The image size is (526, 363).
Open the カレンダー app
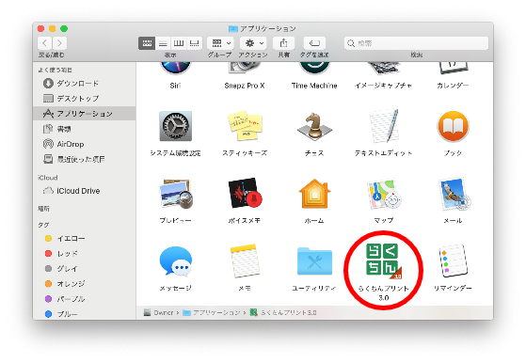coord(453,69)
